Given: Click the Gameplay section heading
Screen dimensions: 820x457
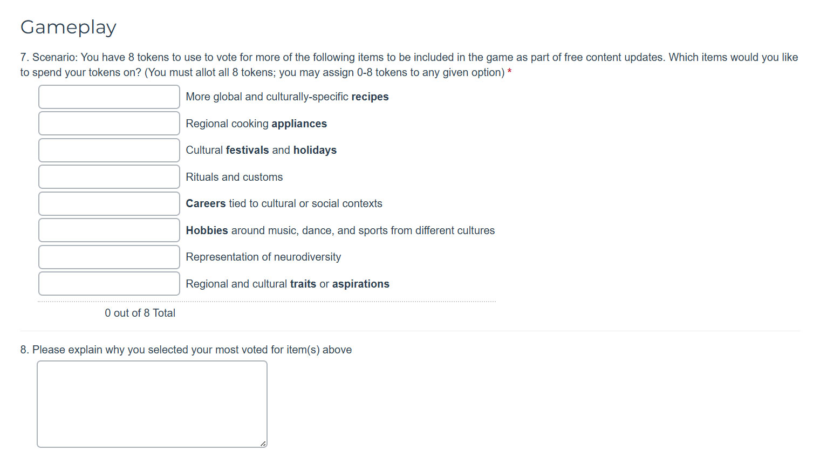Looking at the screenshot, I should tap(69, 27).
